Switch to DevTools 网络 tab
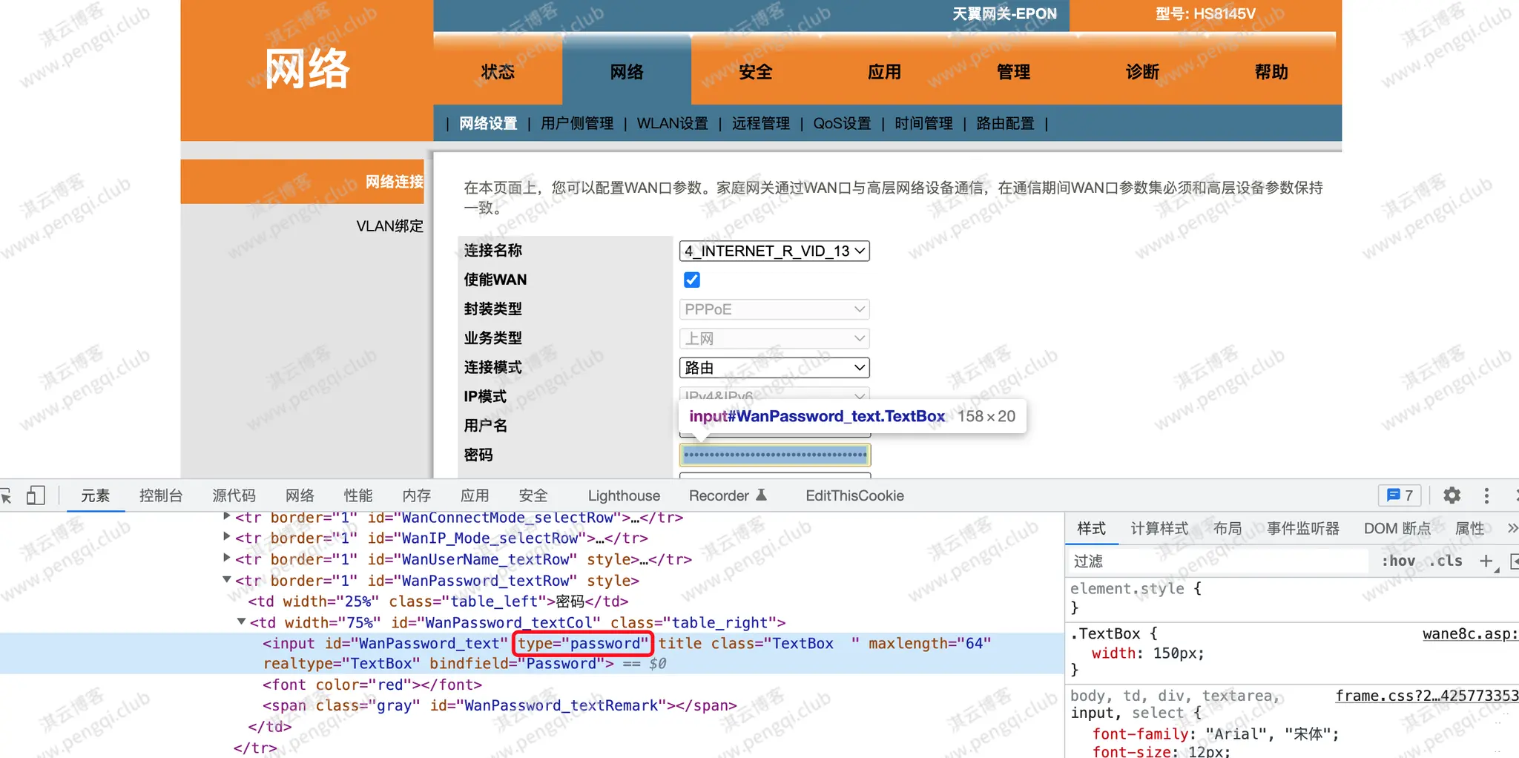 [300, 495]
